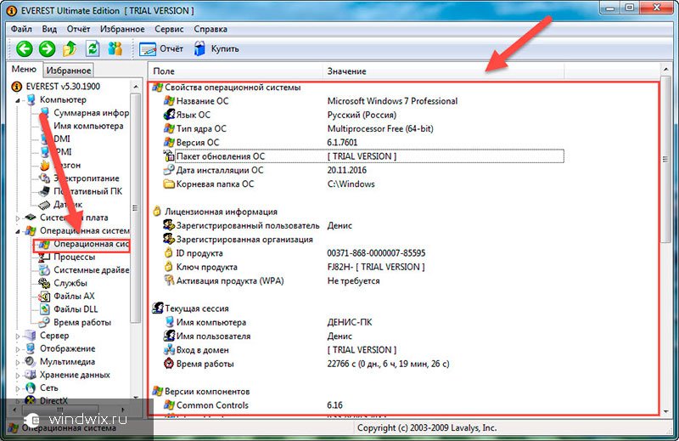Expand the Хранение данных tree node
Image resolution: width=679 pixels, height=441 pixels.
pyautogui.click(x=18, y=375)
